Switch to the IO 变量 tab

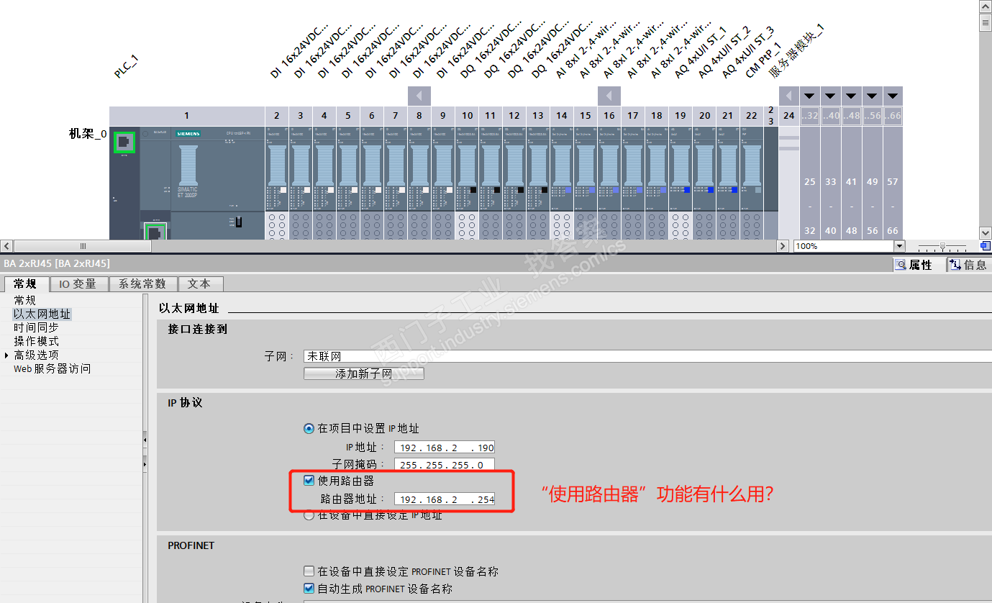coord(78,284)
